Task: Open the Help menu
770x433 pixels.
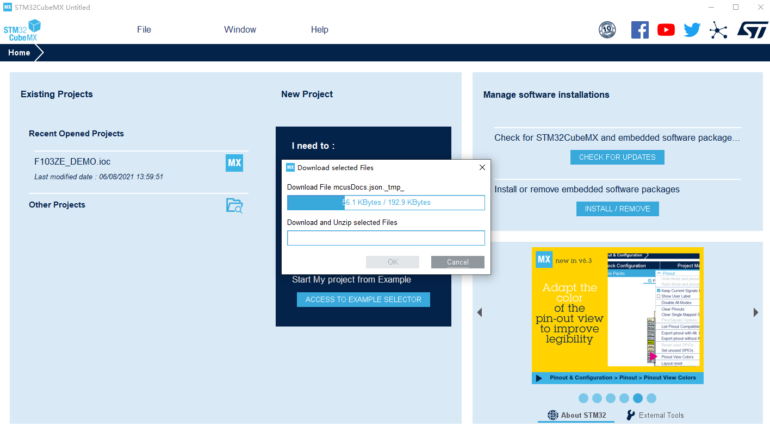Action: [x=319, y=30]
